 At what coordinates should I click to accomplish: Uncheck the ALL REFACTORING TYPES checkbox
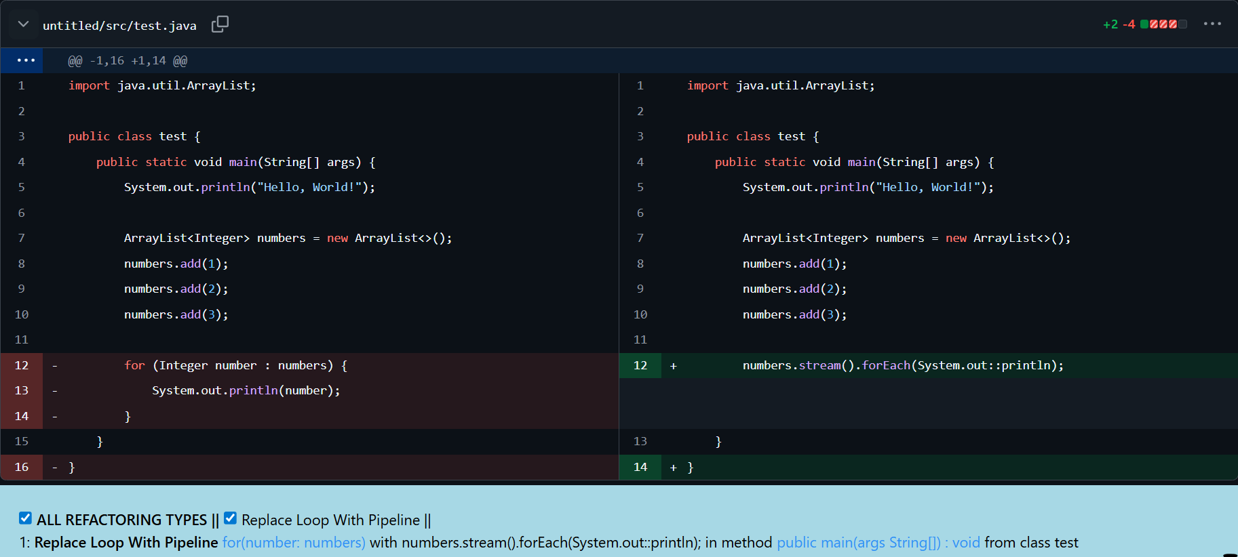(x=26, y=518)
